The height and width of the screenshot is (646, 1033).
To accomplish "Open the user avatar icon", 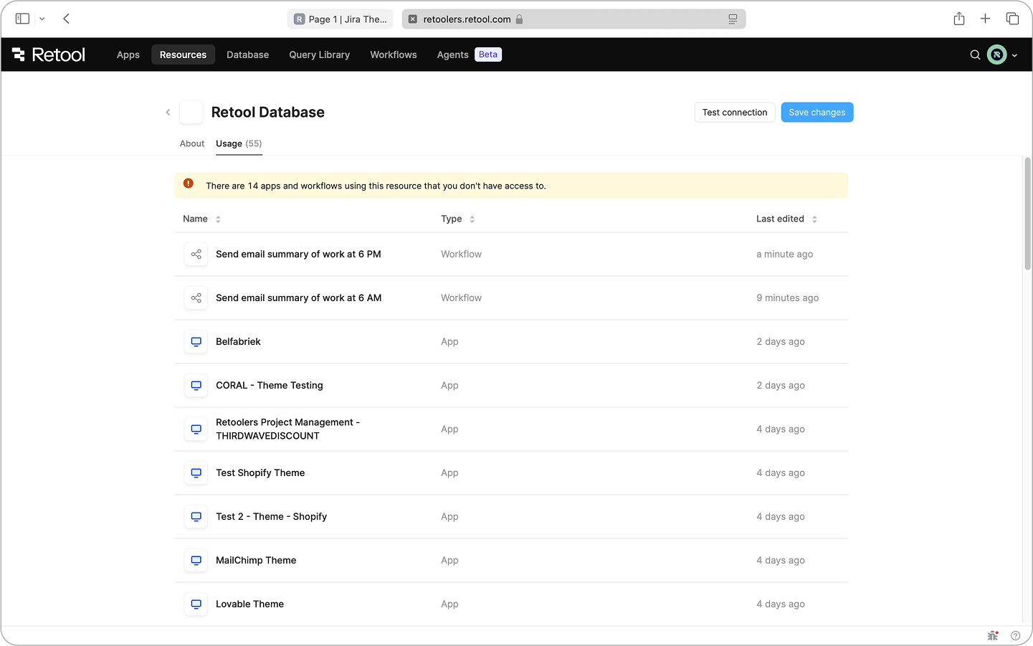I will coord(996,54).
